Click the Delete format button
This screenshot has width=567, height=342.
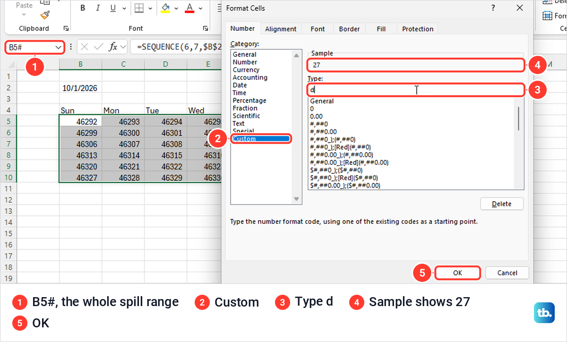tap(502, 204)
